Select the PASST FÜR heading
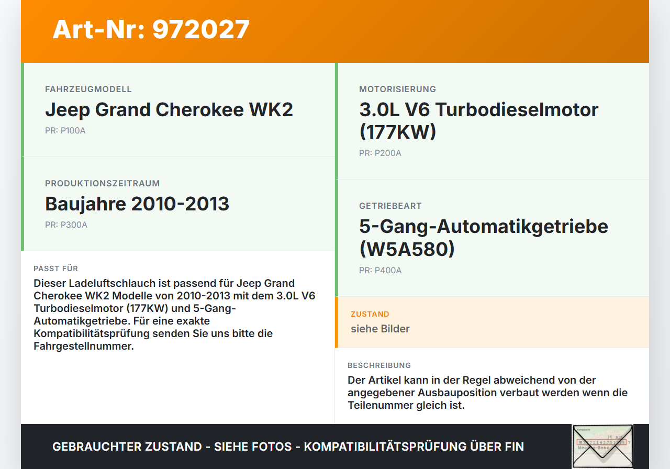 pyautogui.click(x=55, y=268)
